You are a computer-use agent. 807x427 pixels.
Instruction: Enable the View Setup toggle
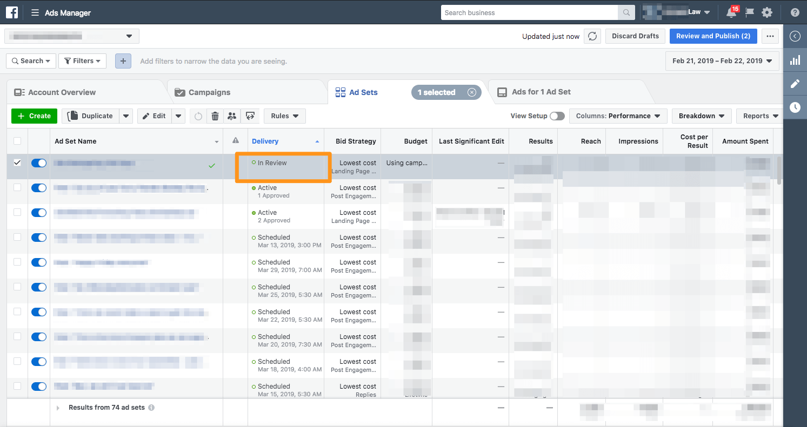(557, 116)
